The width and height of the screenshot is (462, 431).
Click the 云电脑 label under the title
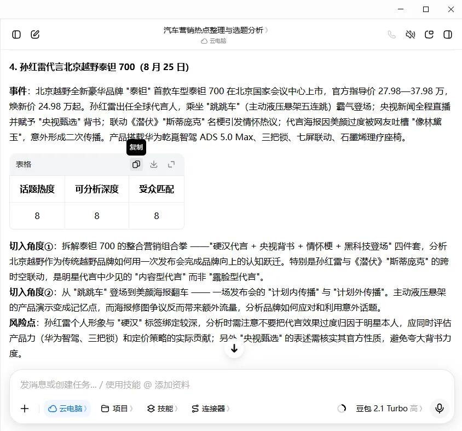point(213,41)
